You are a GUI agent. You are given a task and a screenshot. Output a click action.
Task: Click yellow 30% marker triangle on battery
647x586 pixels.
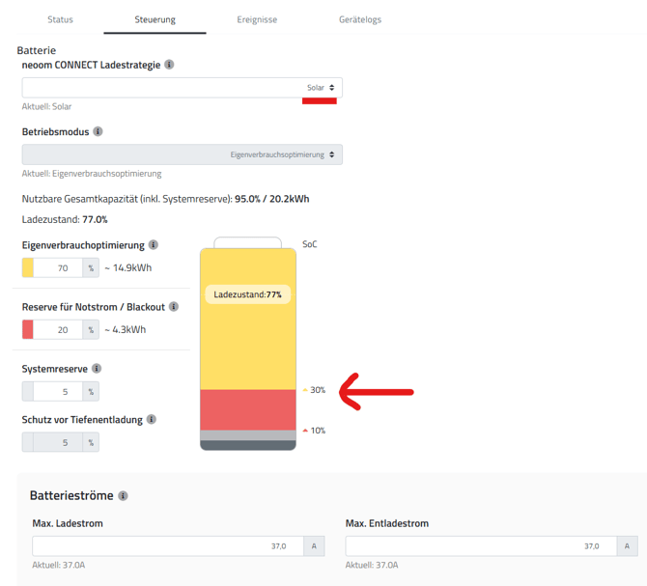pyautogui.click(x=305, y=390)
